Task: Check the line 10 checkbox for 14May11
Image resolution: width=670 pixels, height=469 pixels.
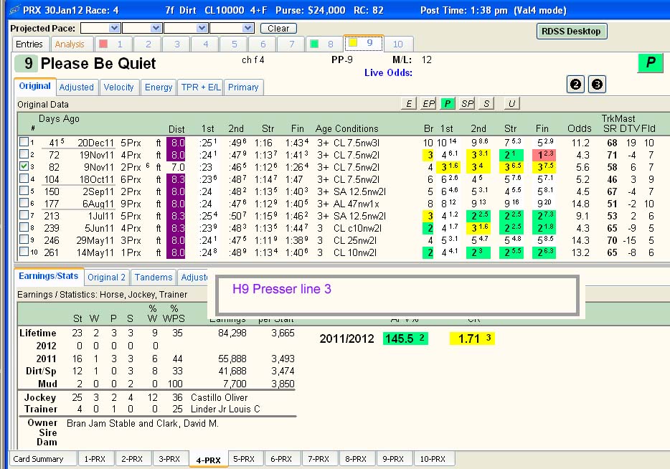Action: (x=24, y=252)
